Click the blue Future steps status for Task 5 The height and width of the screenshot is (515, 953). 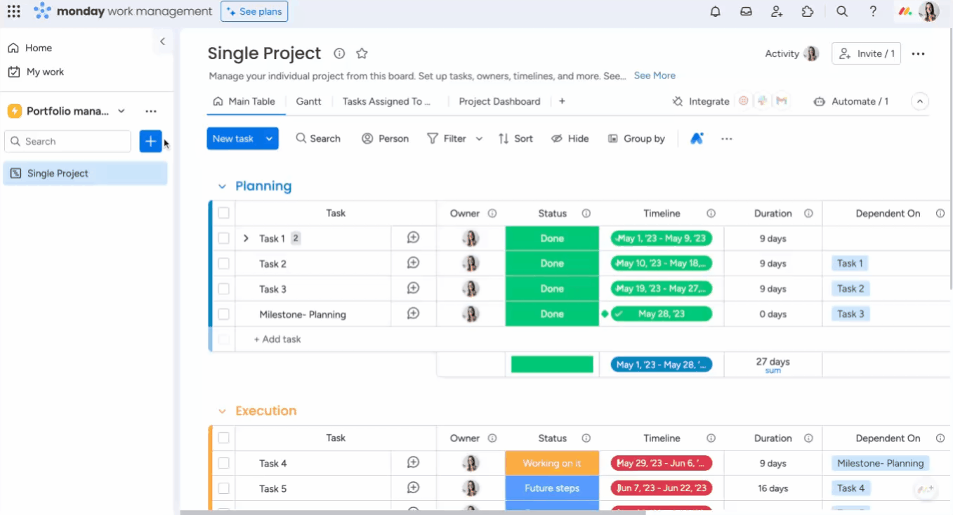[552, 488]
